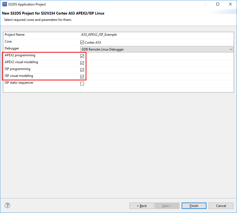
Task: Click the APEX2 programming label
Action: pyautogui.click(x=20, y=55)
